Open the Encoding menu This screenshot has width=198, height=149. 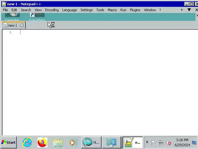[52, 10]
